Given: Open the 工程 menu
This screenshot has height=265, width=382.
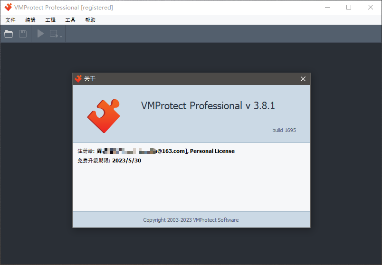Looking at the screenshot, I should tap(50, 20).
